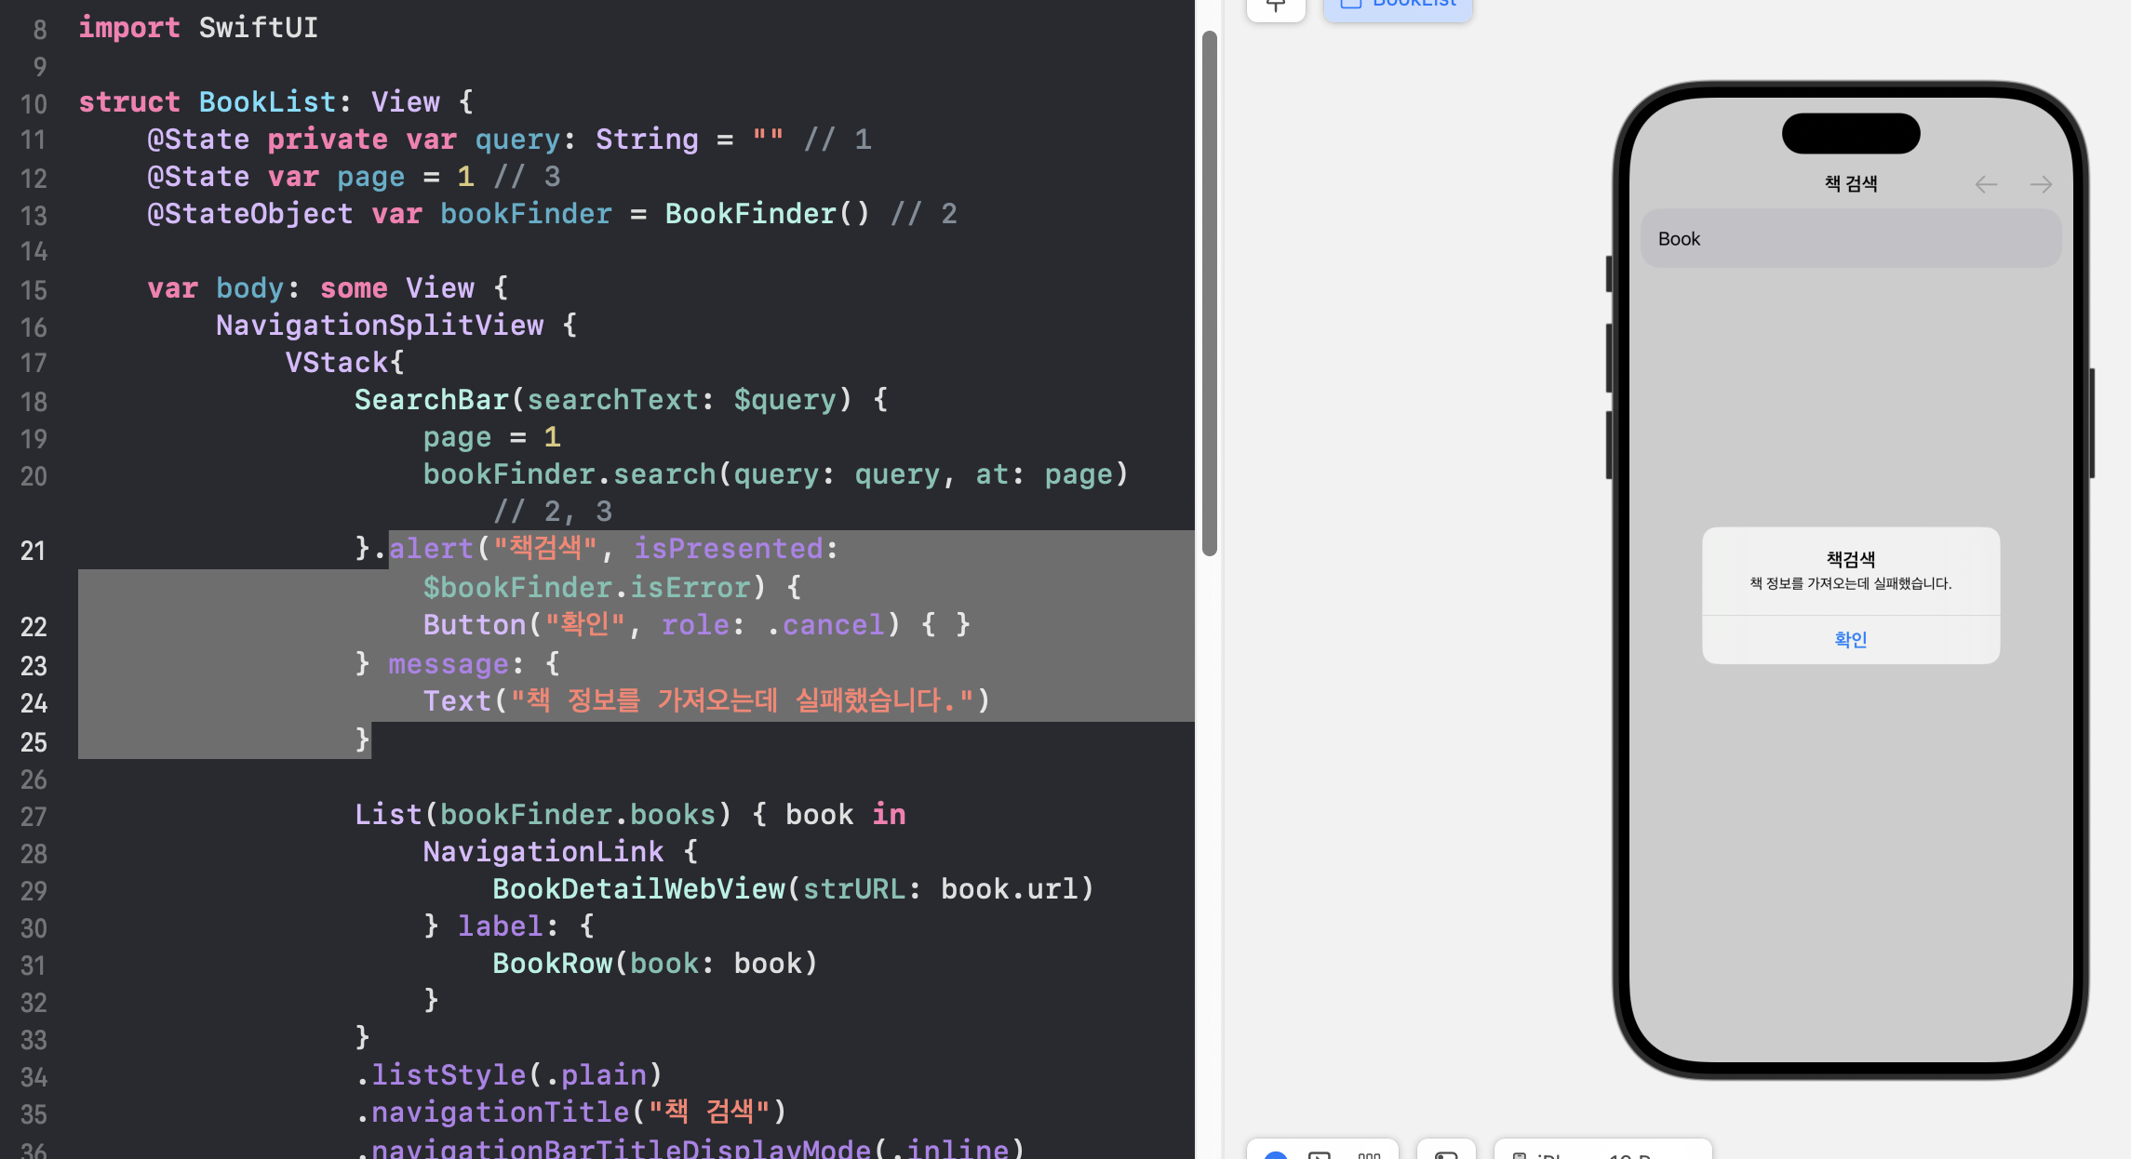Click the Book search field in the preview

coord(1850,239)
